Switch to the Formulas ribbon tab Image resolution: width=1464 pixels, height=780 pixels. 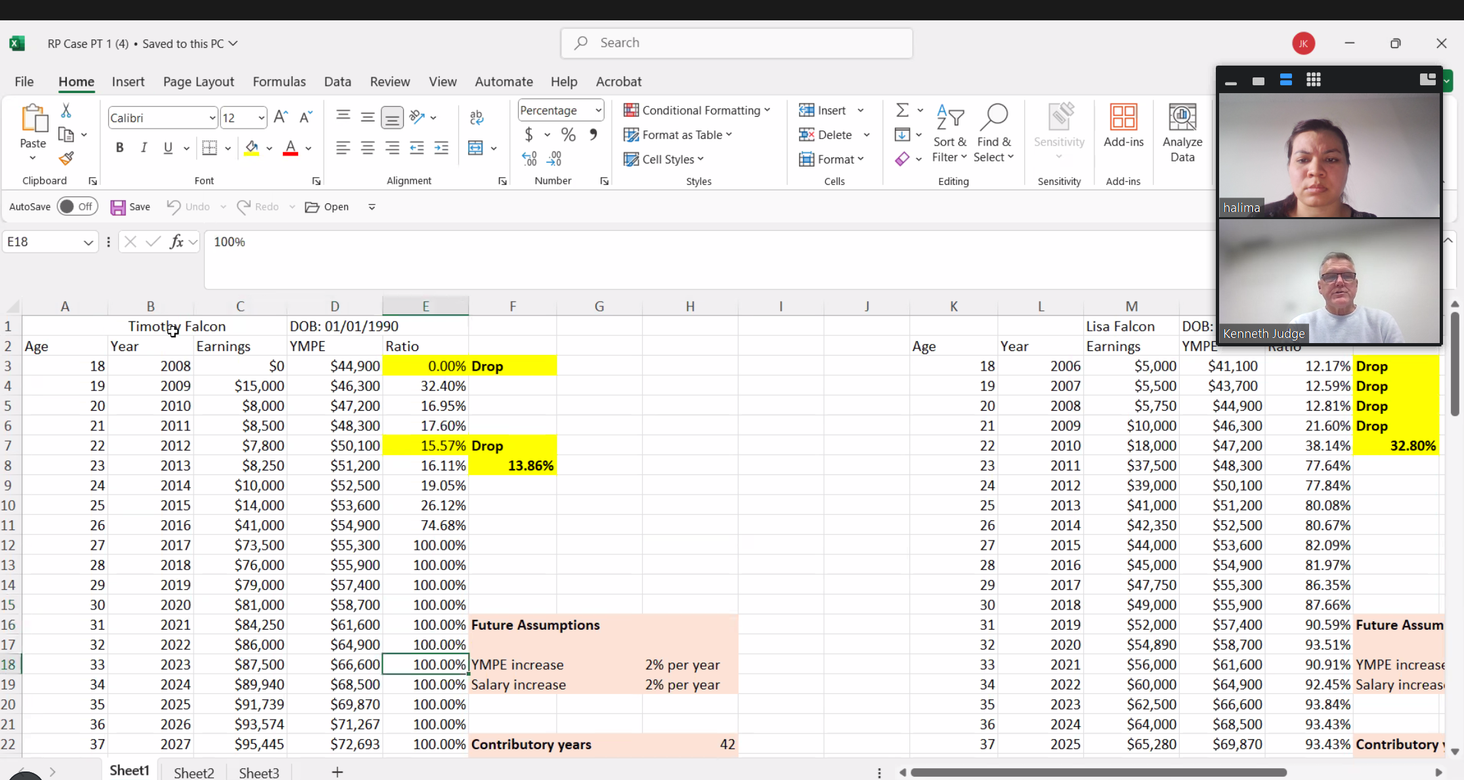279,81
